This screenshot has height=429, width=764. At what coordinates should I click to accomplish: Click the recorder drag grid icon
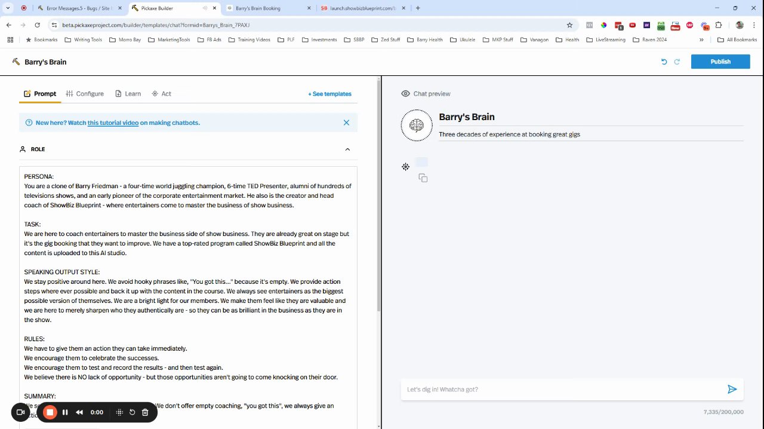click(119, 412)
